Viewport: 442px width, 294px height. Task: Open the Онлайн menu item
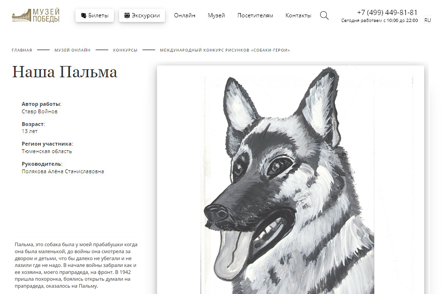coord(185,15)
